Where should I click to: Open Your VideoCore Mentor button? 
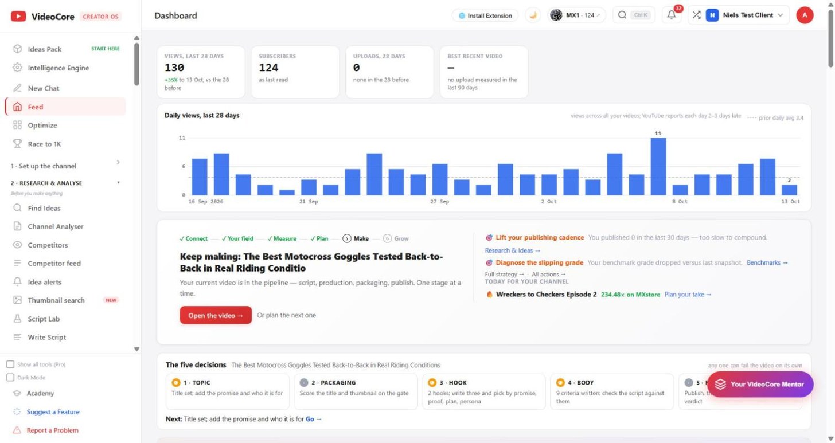pos(760,385)
